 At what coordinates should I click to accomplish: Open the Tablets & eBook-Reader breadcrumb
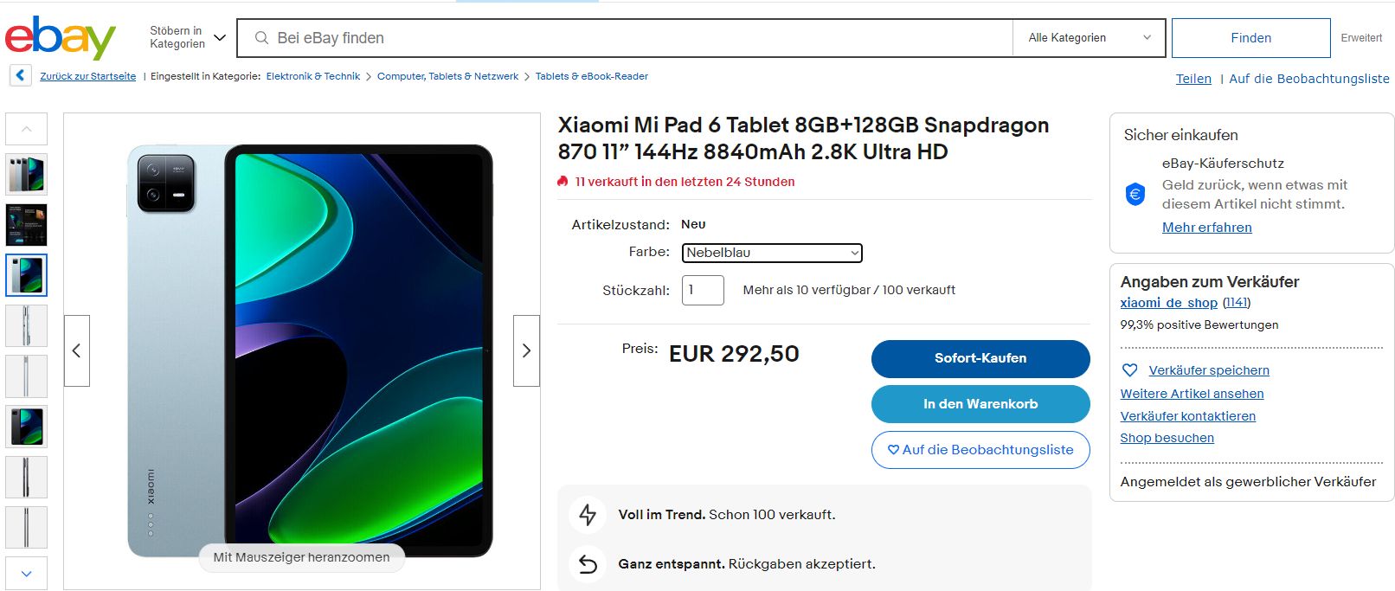591,76
